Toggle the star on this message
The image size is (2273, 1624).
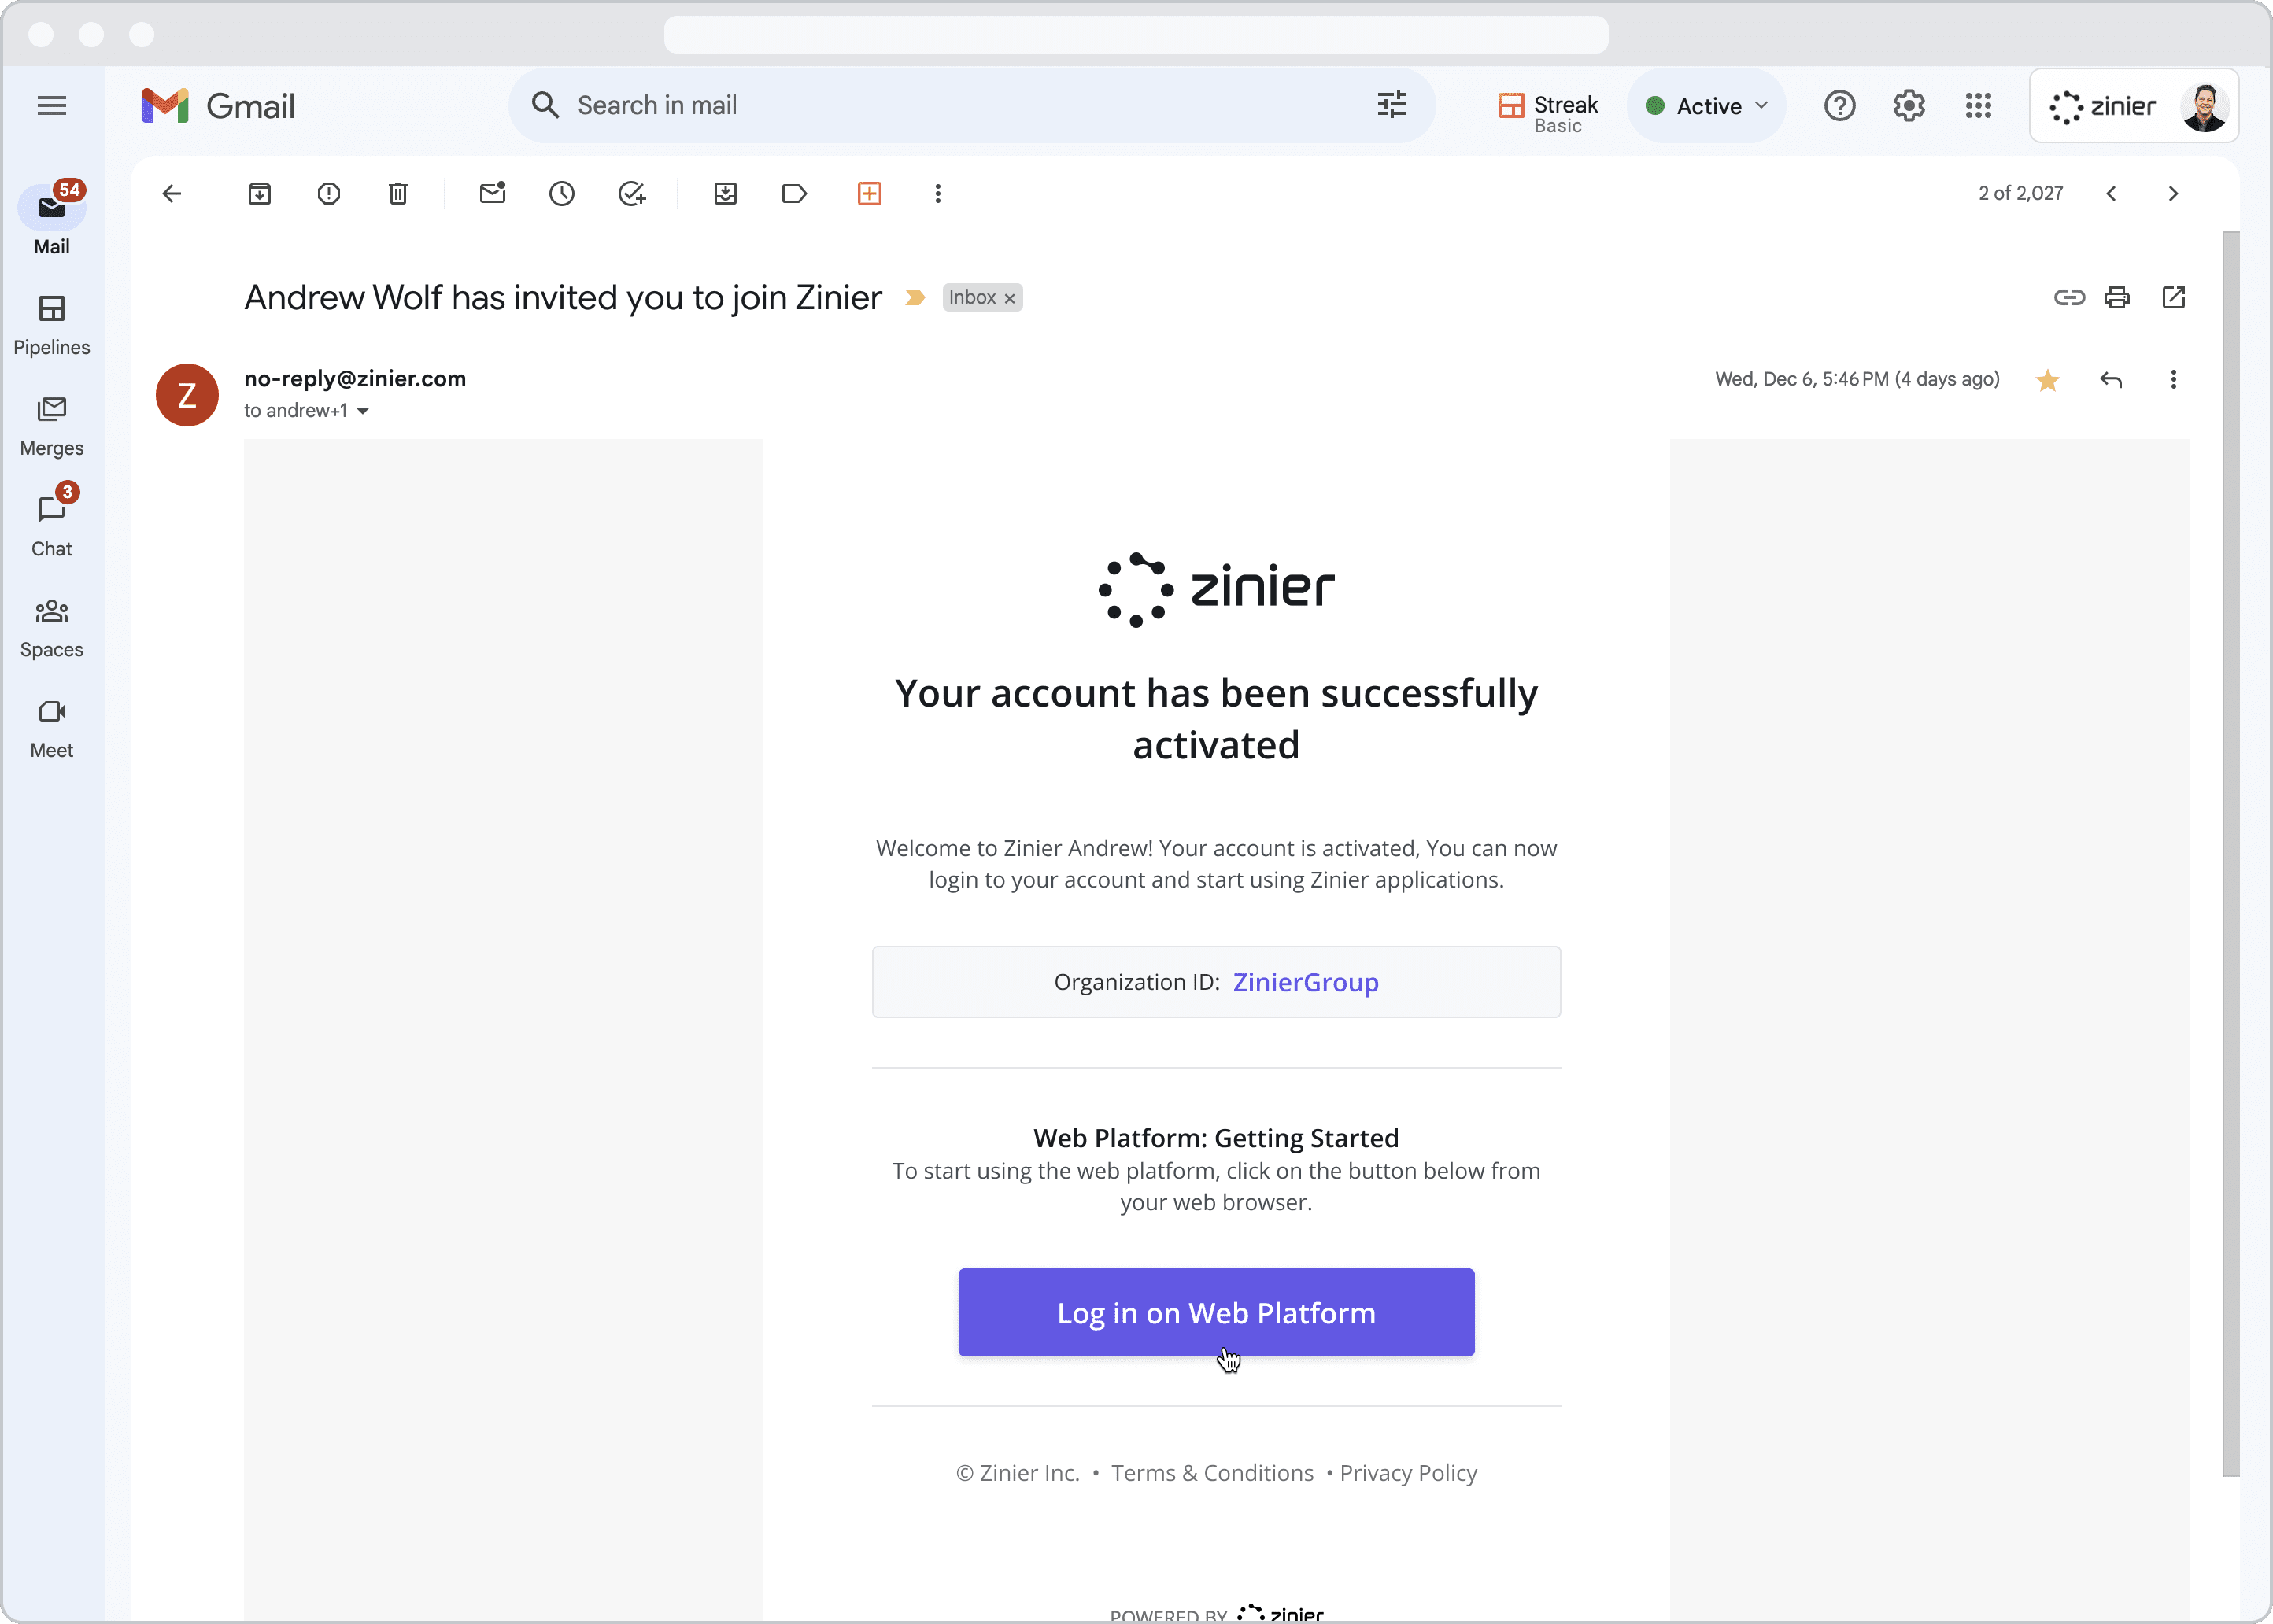point(2047,380)
